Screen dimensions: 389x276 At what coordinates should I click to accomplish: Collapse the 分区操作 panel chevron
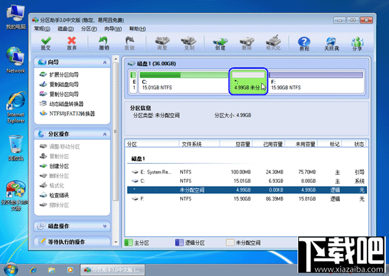pyautogui.click(x=107, y=134)
